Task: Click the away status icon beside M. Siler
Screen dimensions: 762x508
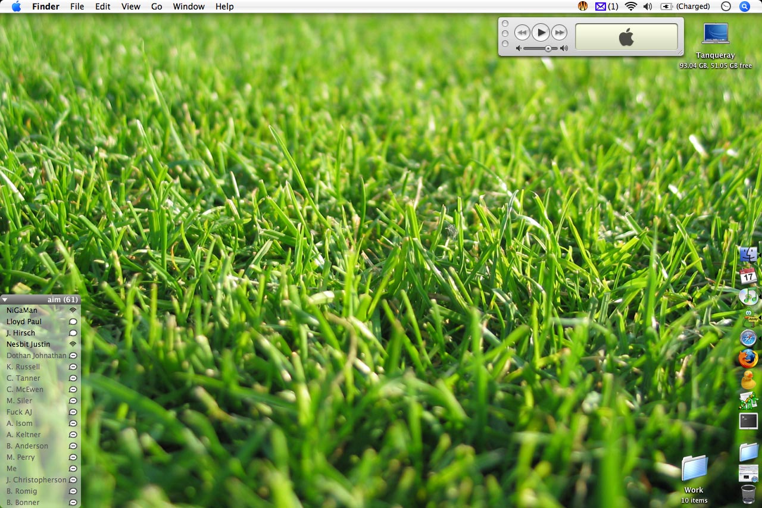Action: coord(73,401)
